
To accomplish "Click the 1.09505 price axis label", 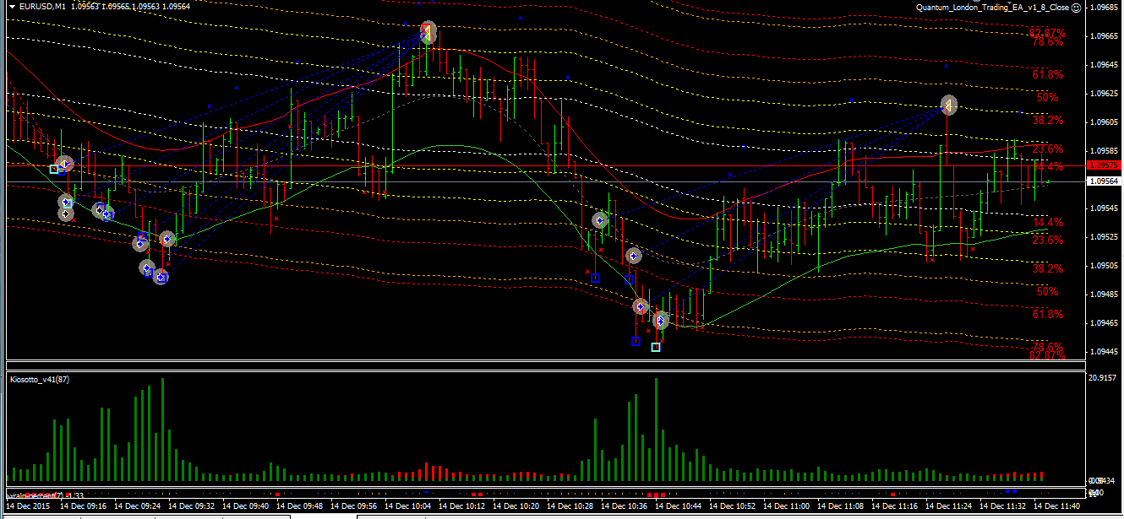I will point(1105,266).
